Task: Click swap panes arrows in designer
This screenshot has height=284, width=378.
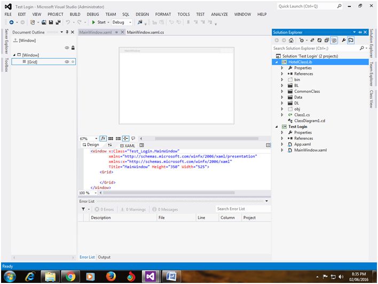Action: click(x=110, y=145)
